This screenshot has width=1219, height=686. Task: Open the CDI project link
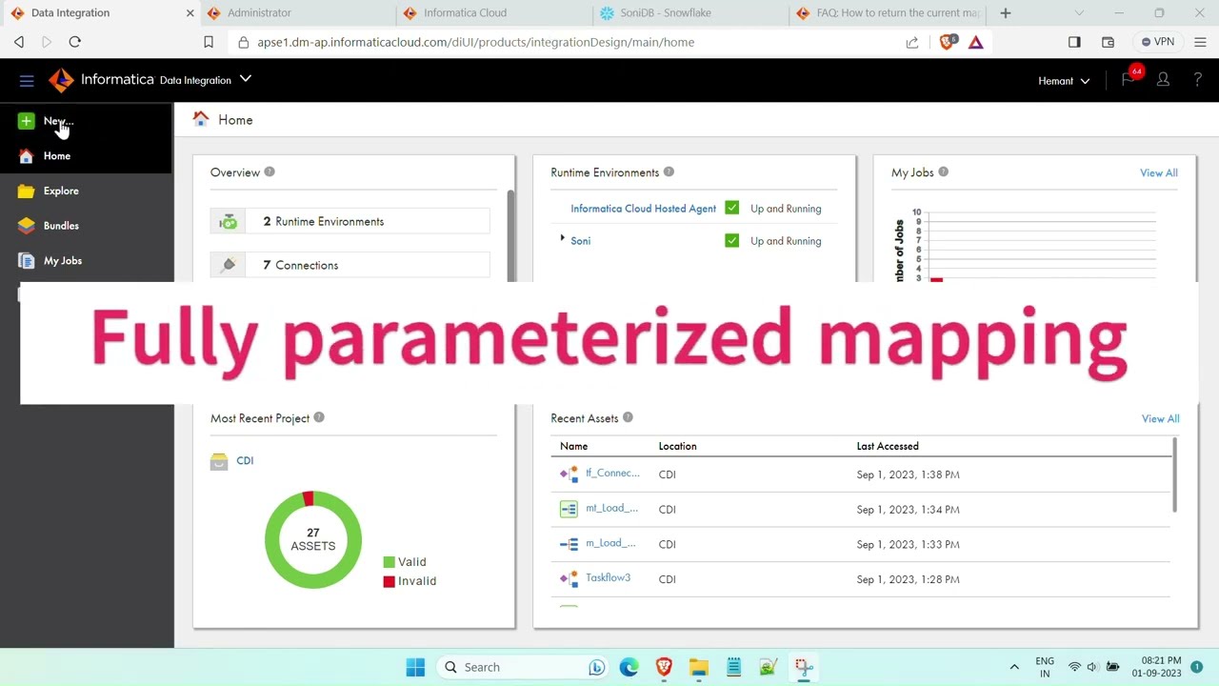pyautogui.click(x=245, y=460)
